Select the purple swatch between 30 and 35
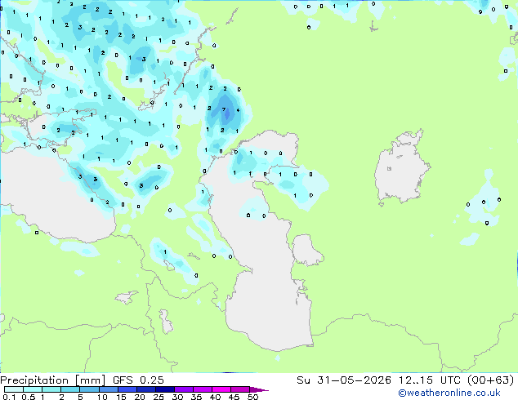The height and width of the screenshot is (400, 518). coord(183,389)
